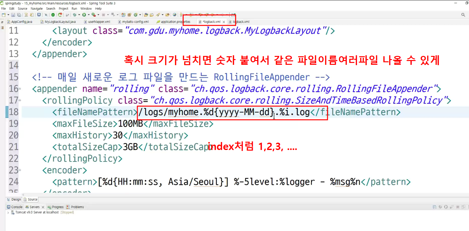Viewport: 469px width, 231px height.
Task: Stop the server with square icon
Action: (x=458, y=207)
